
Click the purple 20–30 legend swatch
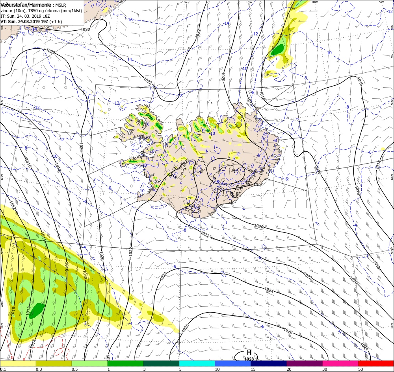(x=305, y=363)
